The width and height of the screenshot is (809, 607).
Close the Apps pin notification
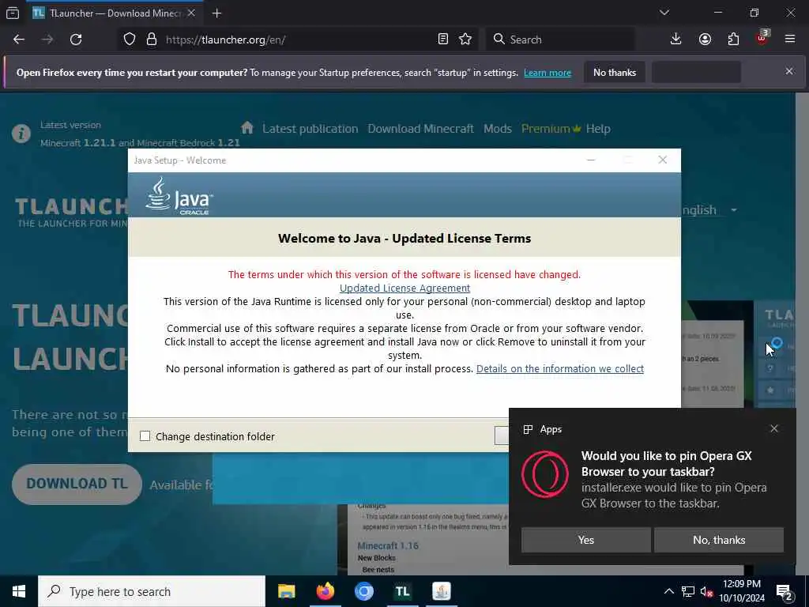point(774,428)
